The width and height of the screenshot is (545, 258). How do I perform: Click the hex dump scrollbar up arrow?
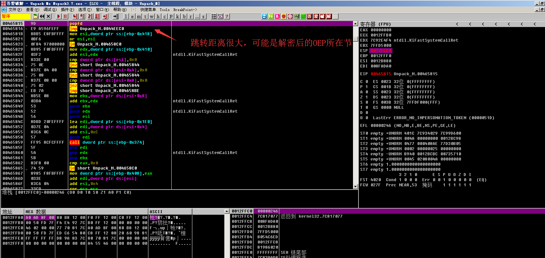pos(227,211)
